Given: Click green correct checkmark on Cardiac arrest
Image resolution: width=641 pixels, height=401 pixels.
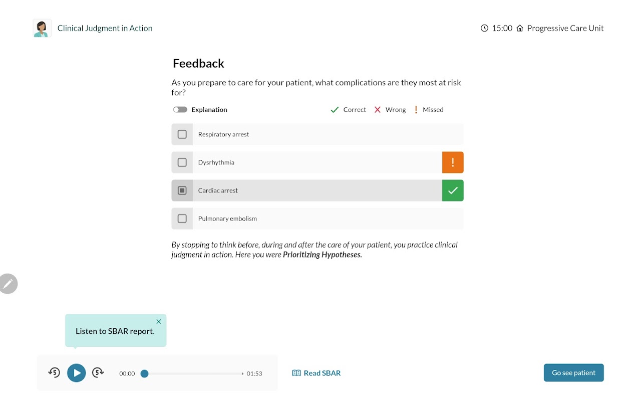Looking at the screenshot, I should coord(453,190).
